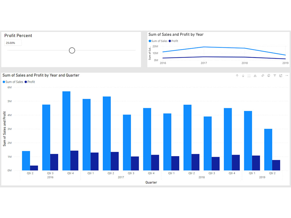Select the 2017 peak point on the sales line

[204, 47]
